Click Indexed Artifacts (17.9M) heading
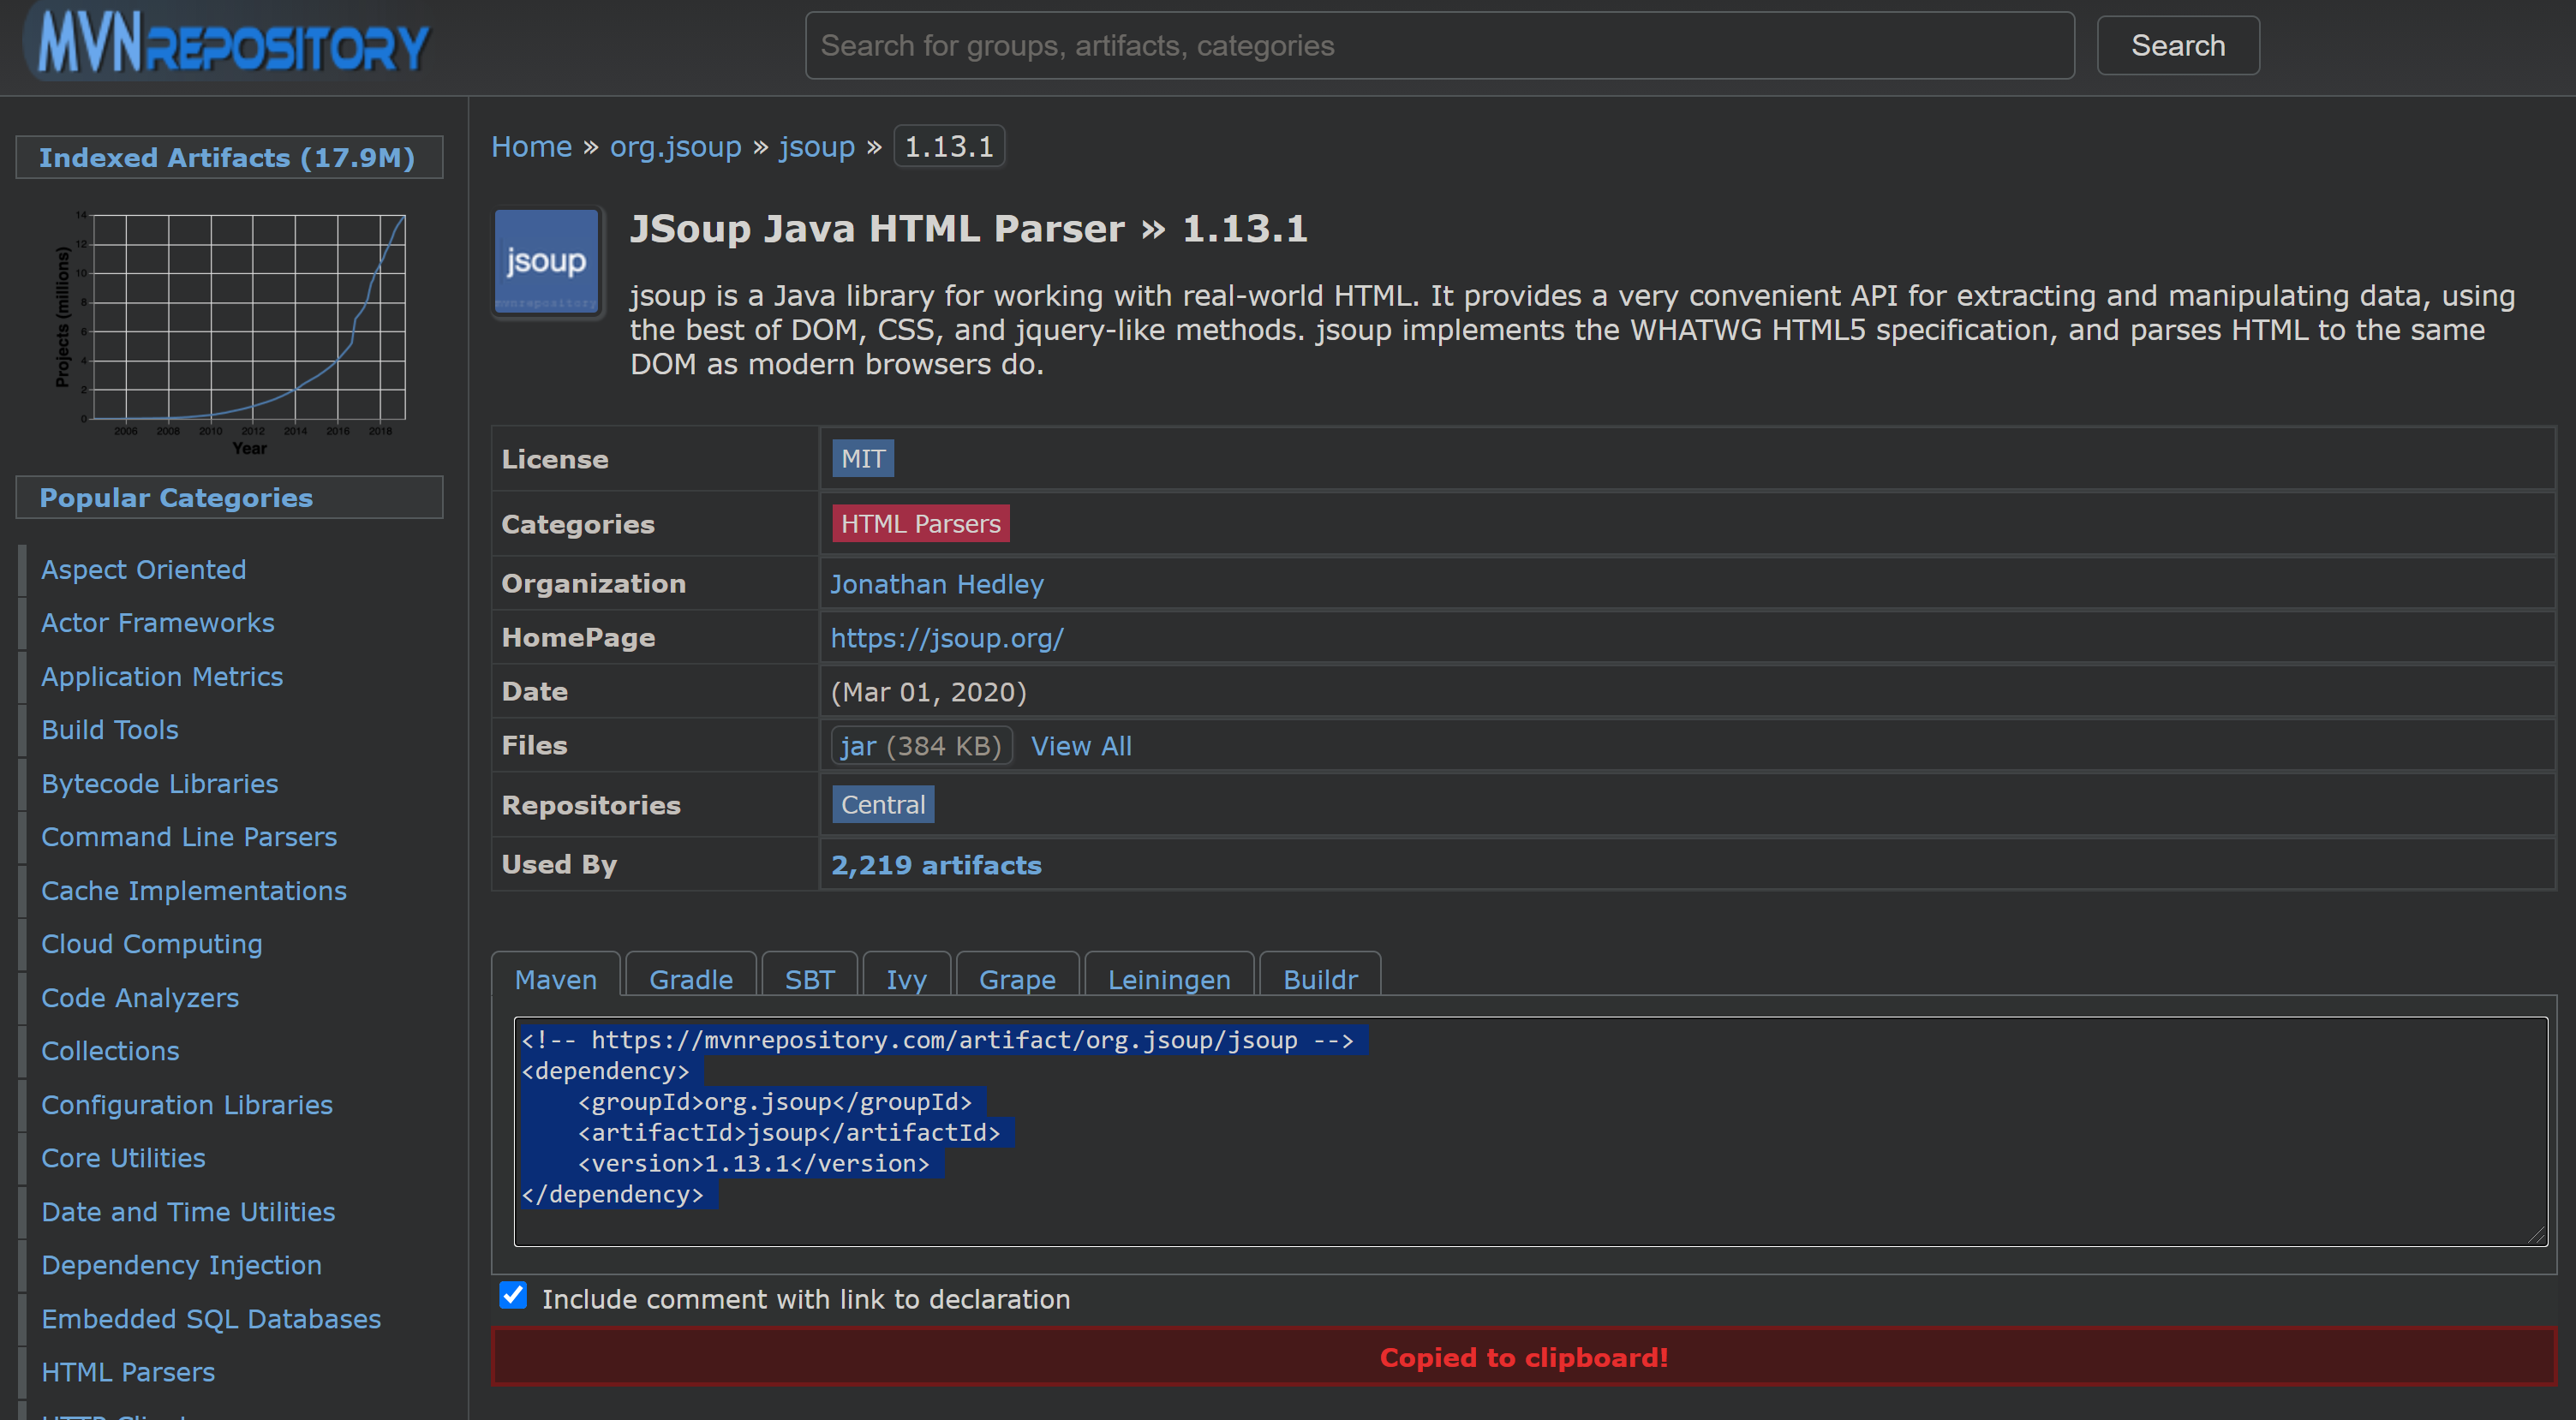This screenshot has width=2576, height=1420. coord(229,157)
